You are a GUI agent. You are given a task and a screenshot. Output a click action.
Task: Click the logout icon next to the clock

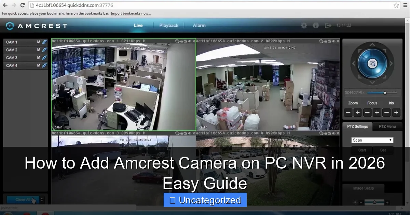328,25
